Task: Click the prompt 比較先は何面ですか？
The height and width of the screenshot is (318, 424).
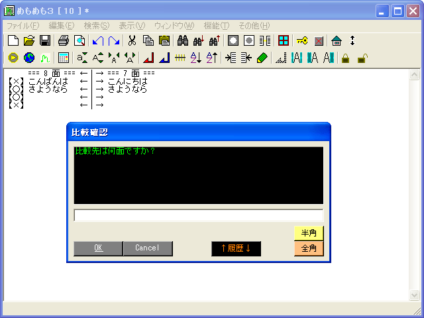Action: tap(115, 151)
